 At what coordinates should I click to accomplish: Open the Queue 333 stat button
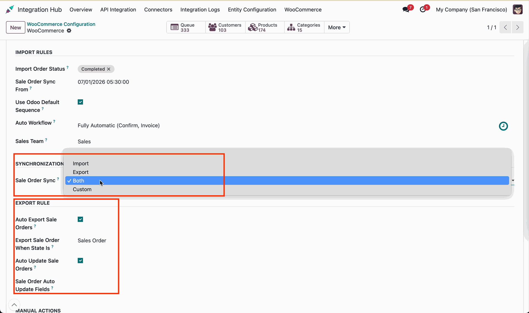186,27
